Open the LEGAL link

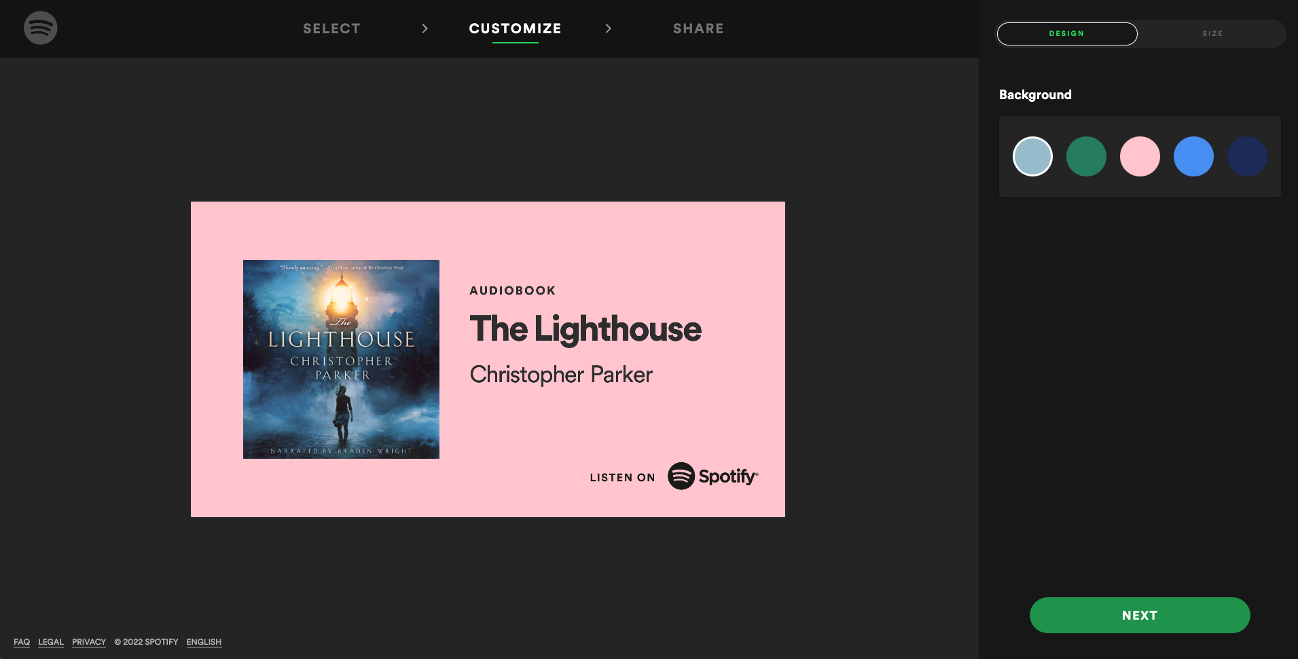click(x=51, y=642)
